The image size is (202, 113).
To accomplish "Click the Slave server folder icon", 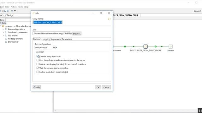I will [x=6, y=42].
